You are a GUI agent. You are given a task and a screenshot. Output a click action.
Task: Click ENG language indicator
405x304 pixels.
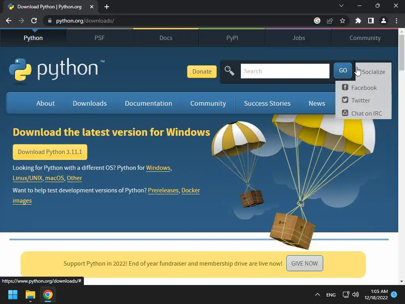[331, 294]
